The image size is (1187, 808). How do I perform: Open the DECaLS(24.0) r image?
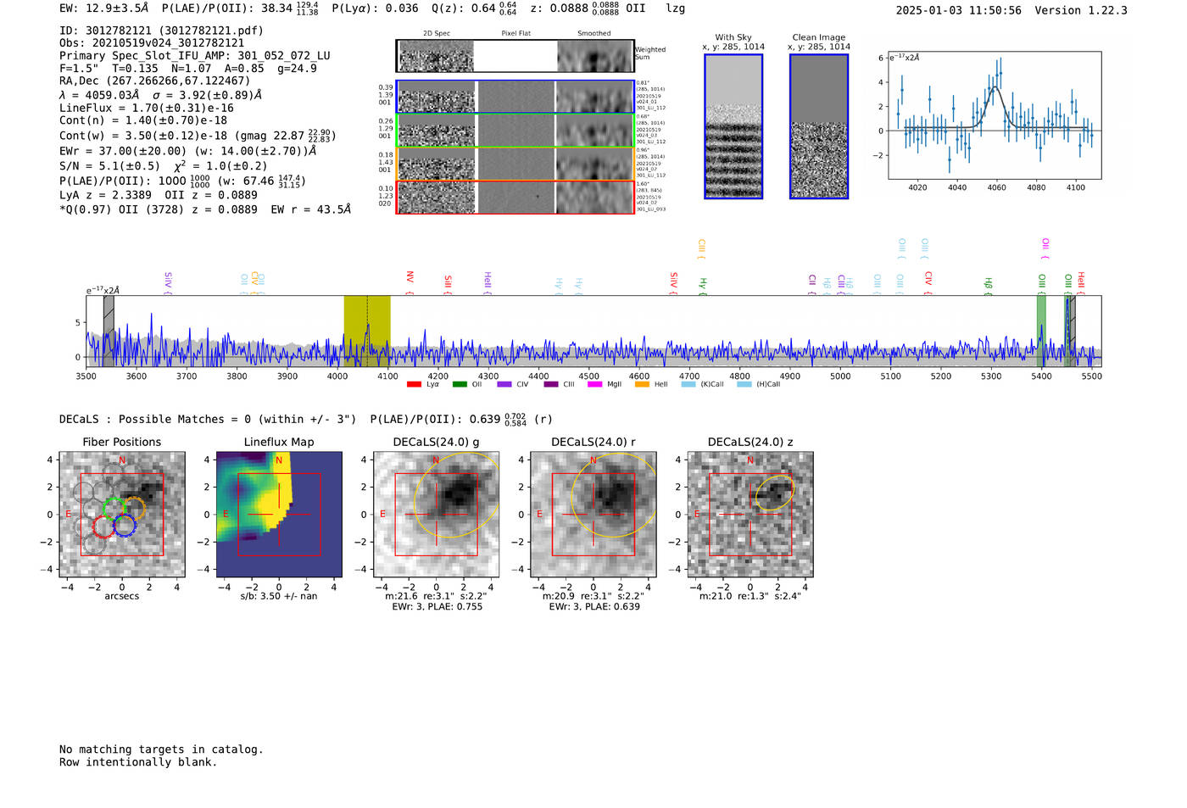[593, 515]
